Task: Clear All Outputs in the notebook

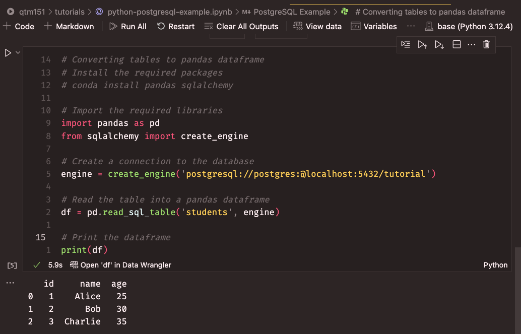Action: click(241, 26)
